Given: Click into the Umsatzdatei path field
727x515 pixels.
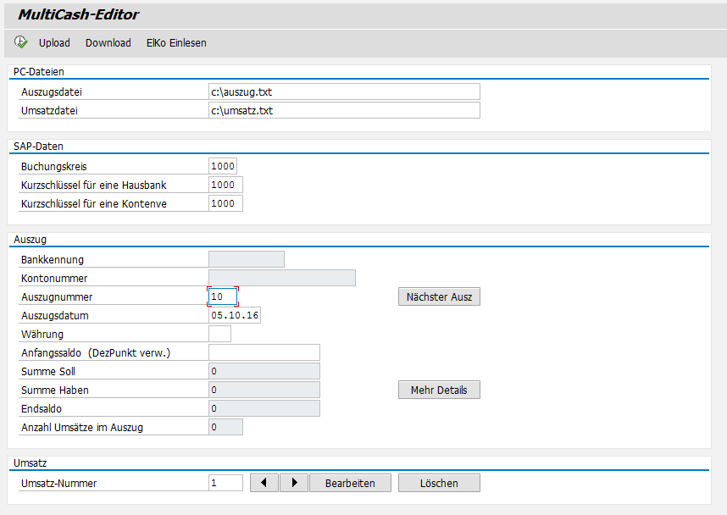Looking at the screenshot, I should coord(344,110).
